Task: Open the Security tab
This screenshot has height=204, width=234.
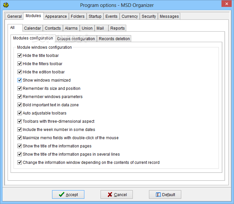Action: tap(149, 16)
